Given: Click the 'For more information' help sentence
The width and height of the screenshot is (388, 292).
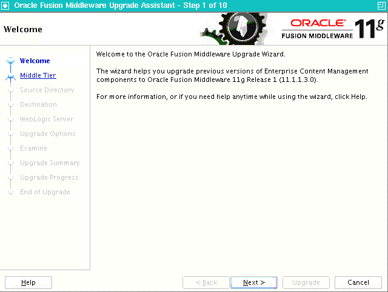Looking at the screenshot, I should pos(232,97).
